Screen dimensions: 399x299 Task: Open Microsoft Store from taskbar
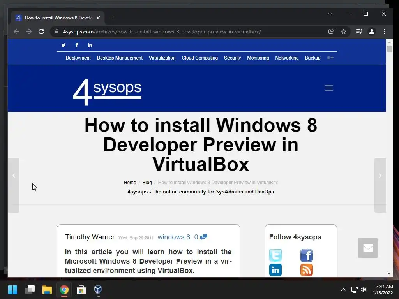click(x=81, y=290)
